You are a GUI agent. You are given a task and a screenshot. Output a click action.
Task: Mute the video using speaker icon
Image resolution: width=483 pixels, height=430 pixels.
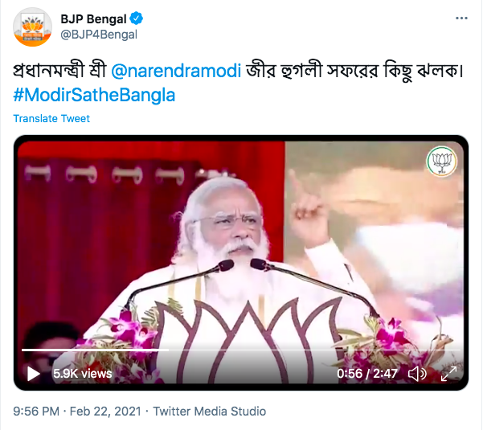pos(417,374)
